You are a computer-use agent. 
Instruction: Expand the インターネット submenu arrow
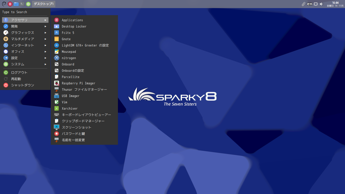coord(45,45)
